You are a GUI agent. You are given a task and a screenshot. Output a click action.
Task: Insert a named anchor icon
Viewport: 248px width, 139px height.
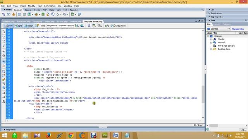point(14,14)
